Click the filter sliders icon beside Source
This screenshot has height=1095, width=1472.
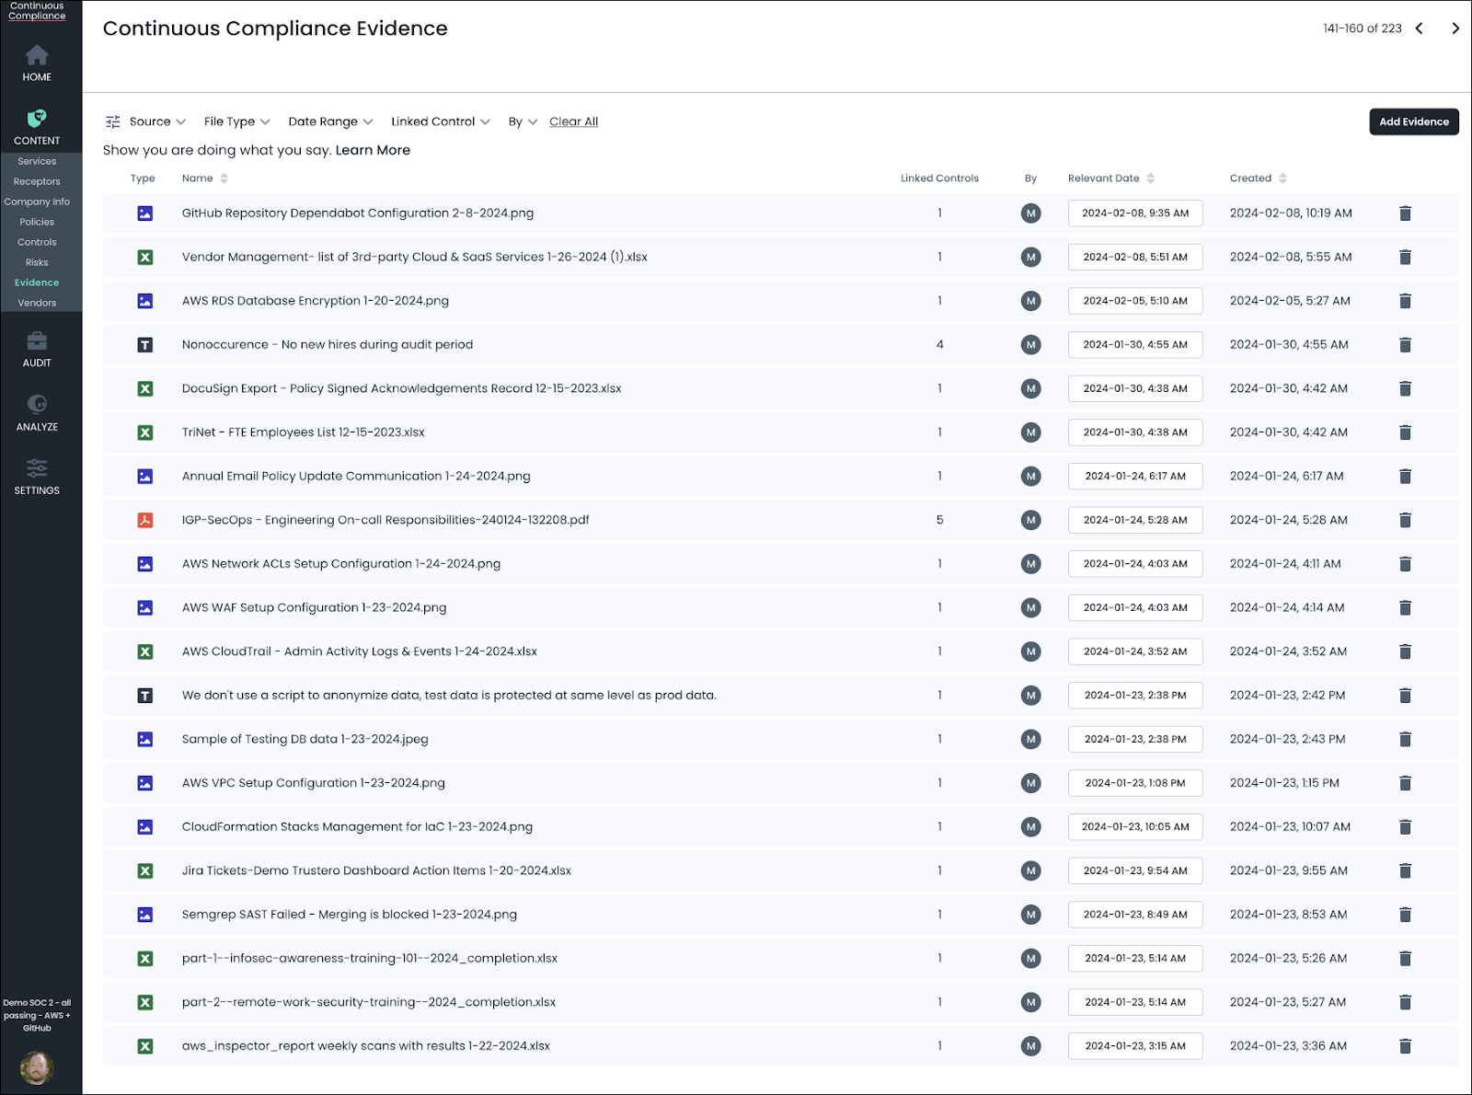coord(113,121)
